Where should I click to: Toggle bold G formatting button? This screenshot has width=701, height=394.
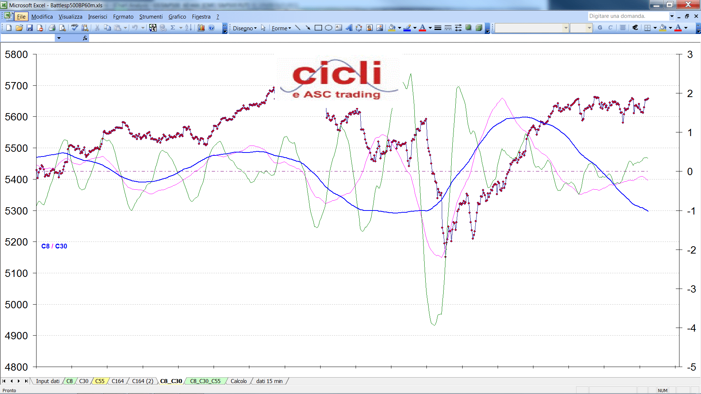click(x=600, y=28)
